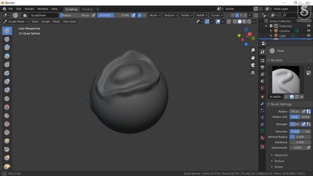Duplicate the SculptDraw brush datablock
This screenshot has height=176, width=313.
coord(297,97)
